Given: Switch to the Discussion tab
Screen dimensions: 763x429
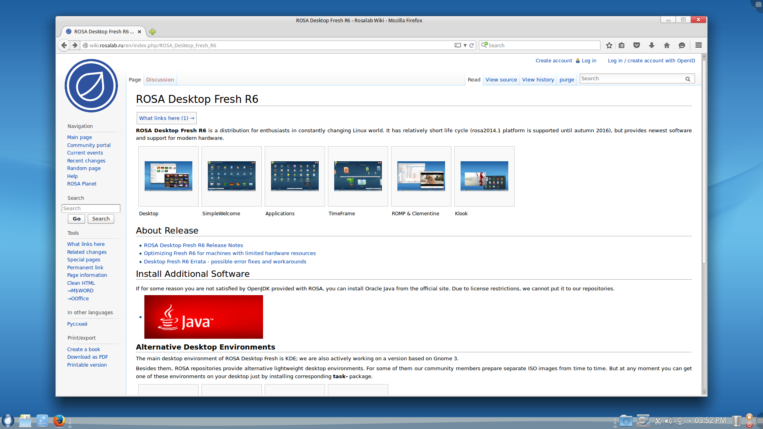Looking at the screenshot, I should pyautogui.click(x=160, y=80).
